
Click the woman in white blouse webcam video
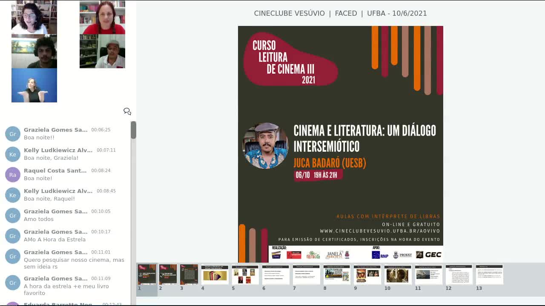pos(34,17)
